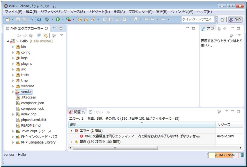Close the アウトライン view tab

[x=213, y=29]
